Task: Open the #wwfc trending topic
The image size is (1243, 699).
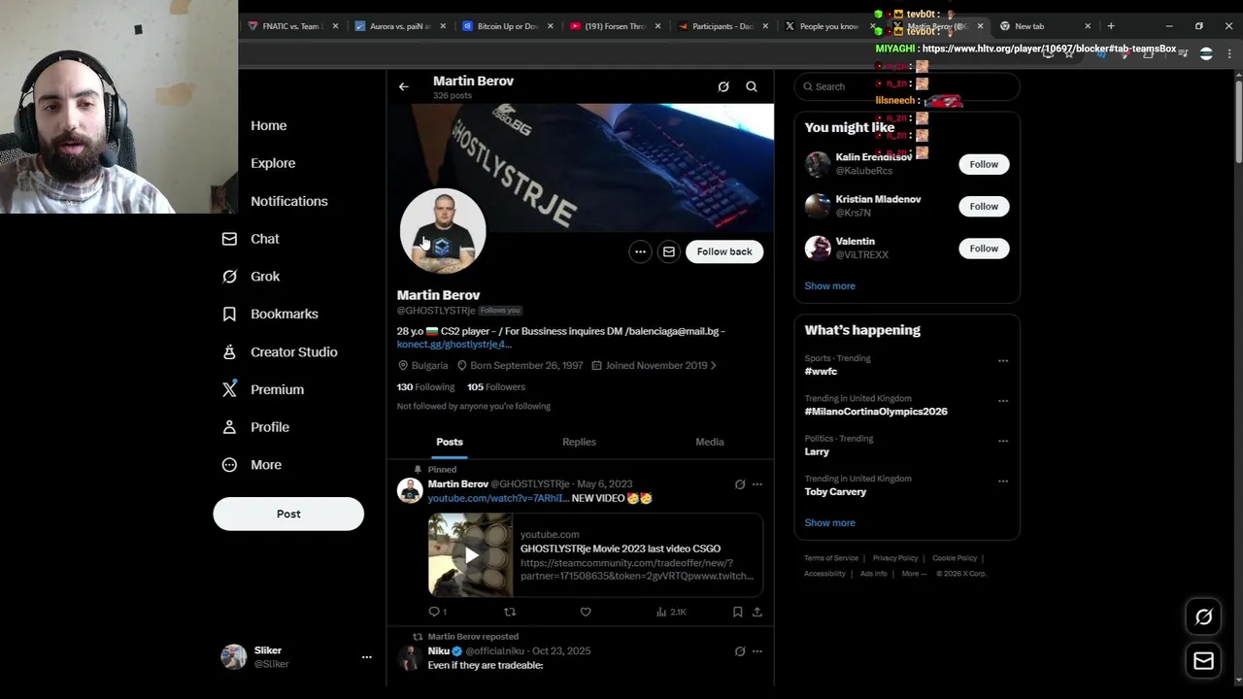Action: point(821,372)
